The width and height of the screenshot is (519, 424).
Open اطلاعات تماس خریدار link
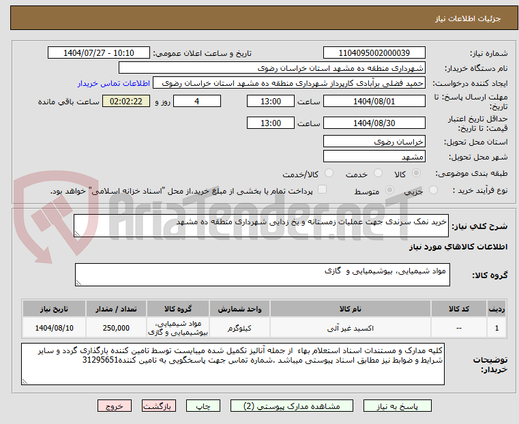114,83
